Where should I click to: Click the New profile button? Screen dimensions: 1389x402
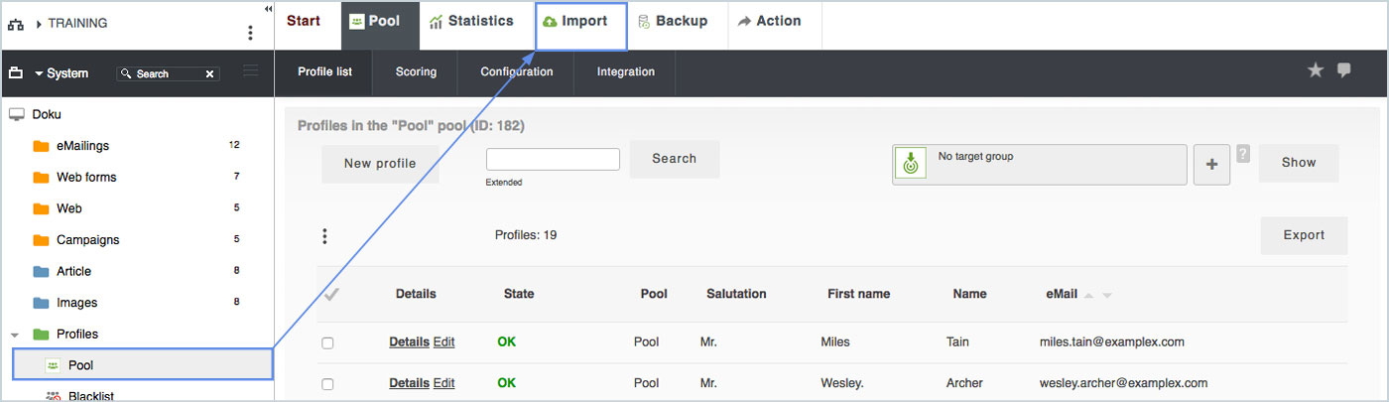pyautogui.click(x=380, y=164)
